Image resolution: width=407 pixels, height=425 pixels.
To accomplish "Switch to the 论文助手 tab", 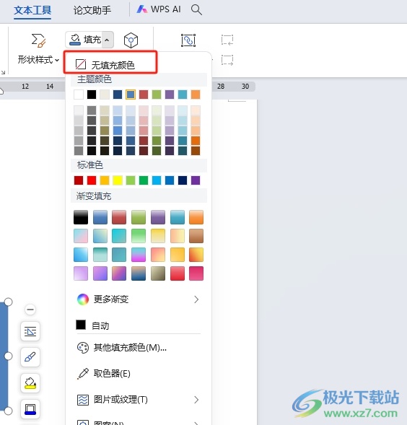I will 92,10.
